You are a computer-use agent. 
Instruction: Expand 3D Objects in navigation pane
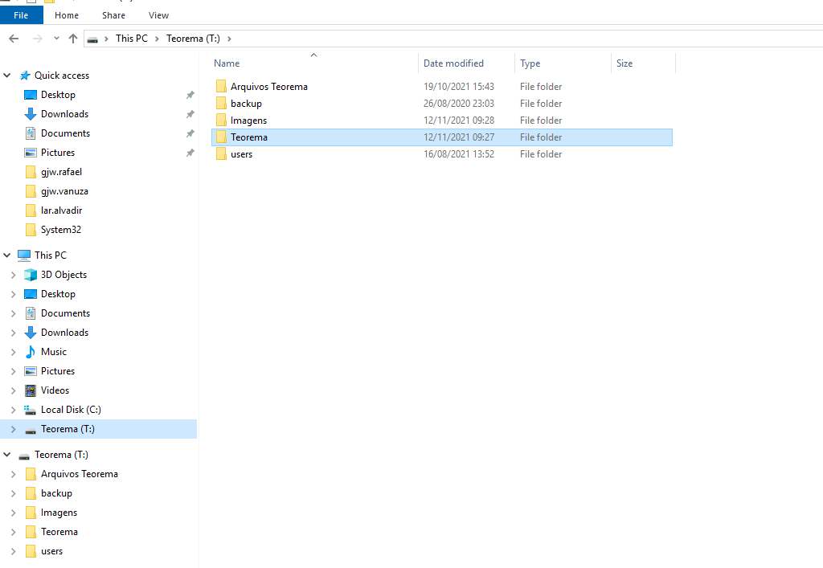point(14,275)
